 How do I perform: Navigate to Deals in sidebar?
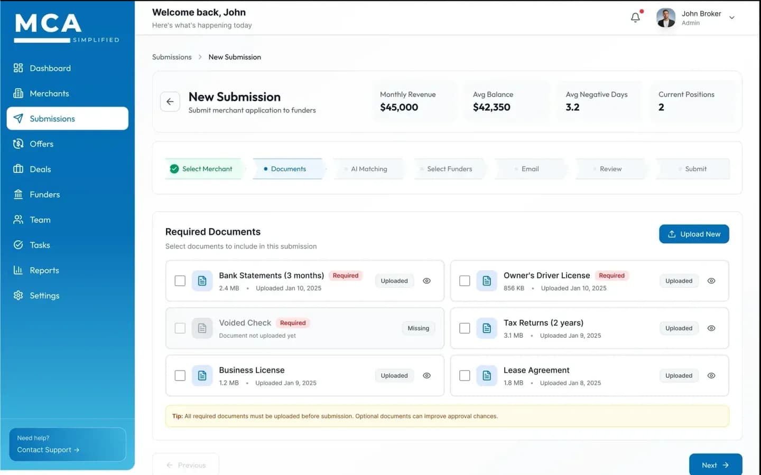point(68,169)
